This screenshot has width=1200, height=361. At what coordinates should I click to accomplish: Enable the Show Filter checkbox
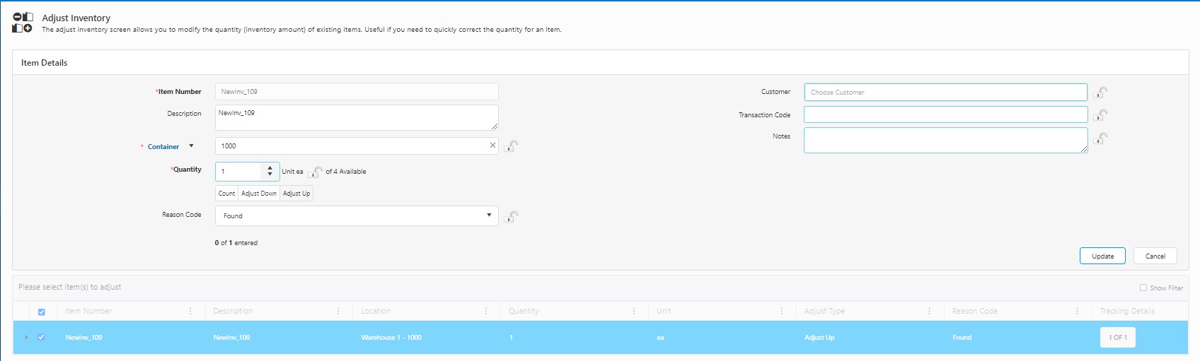[x=1143, y=288]
